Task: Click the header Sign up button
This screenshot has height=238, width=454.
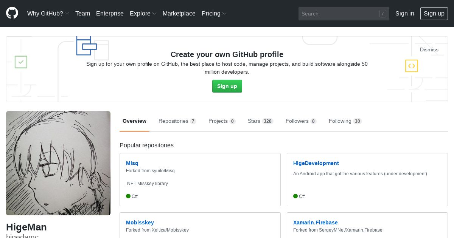Action: tap(434, 14)
